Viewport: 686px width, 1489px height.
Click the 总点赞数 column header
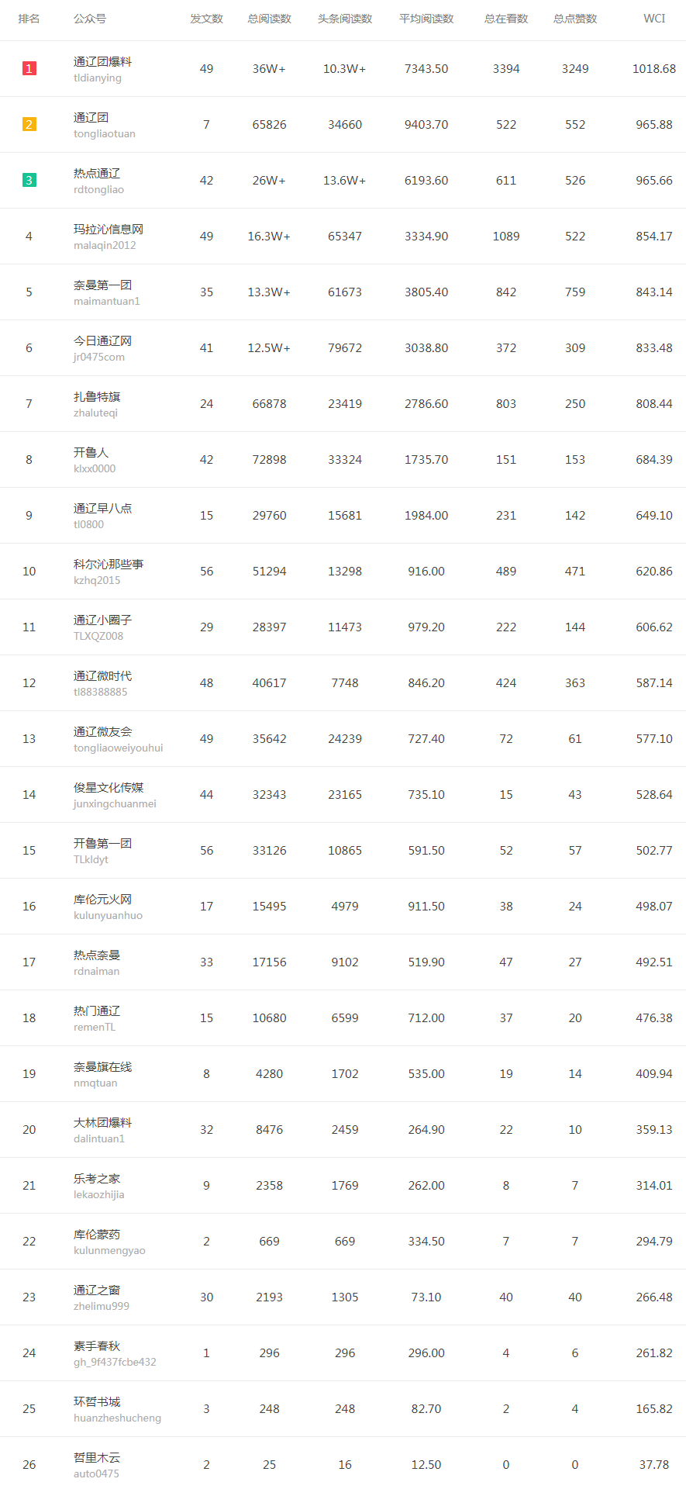(575, 19)
